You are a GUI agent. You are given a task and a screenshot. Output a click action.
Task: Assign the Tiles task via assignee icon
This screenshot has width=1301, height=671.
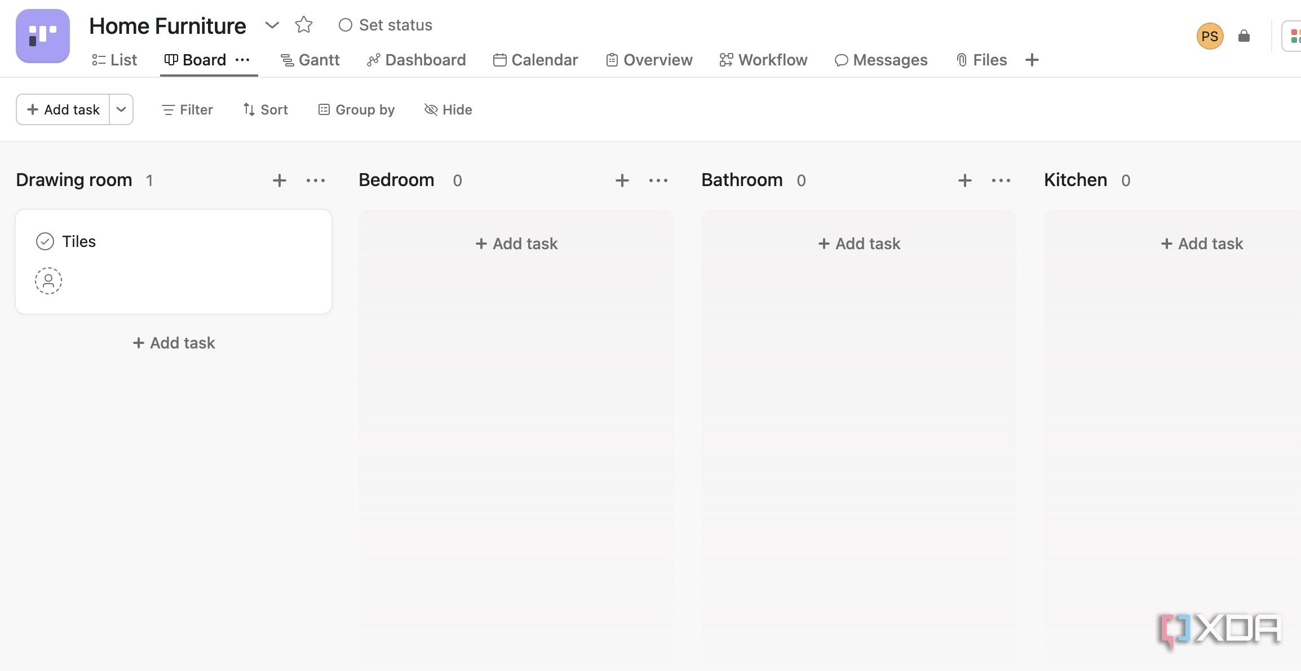click(48, 281)
